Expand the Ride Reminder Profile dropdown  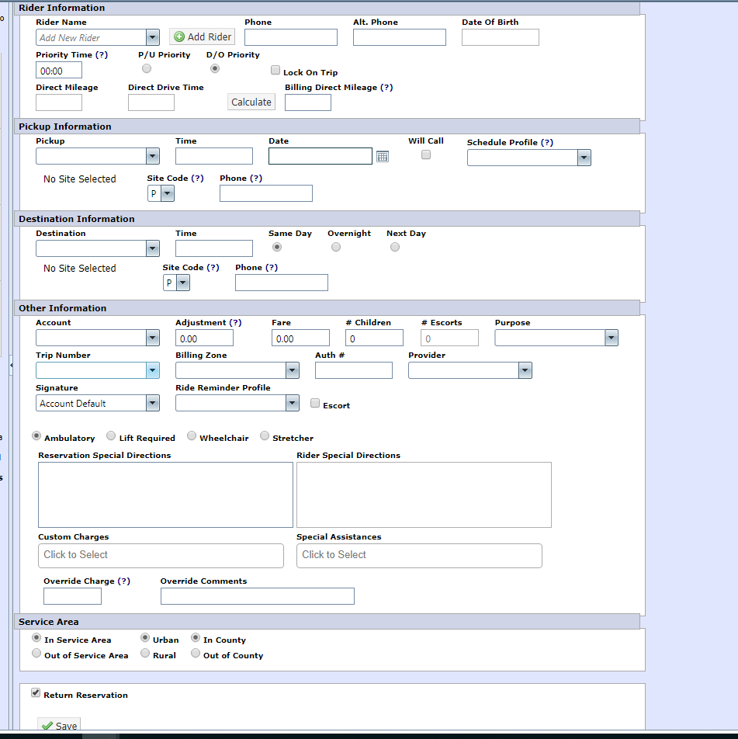click(x=293, y=403)
